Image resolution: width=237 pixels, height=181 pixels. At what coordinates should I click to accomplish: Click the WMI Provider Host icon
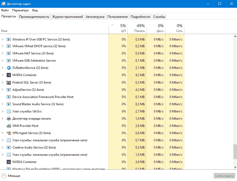[x=9, y=126]
